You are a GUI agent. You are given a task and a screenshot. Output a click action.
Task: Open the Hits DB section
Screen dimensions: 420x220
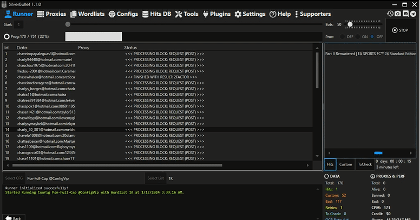[159, 14]
